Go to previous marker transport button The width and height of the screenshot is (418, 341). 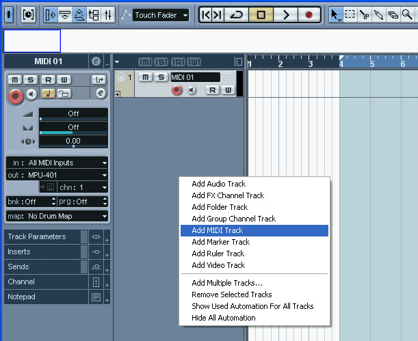click(206, 15)
